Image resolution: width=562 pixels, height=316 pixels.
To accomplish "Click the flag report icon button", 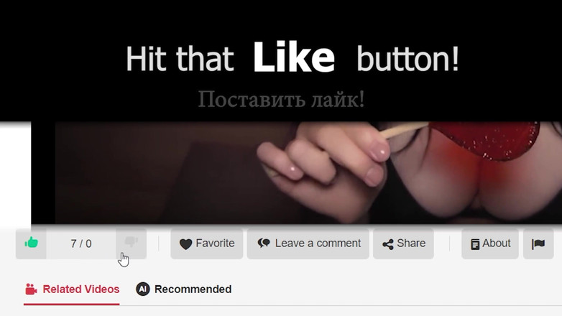I will coord(538,243).
